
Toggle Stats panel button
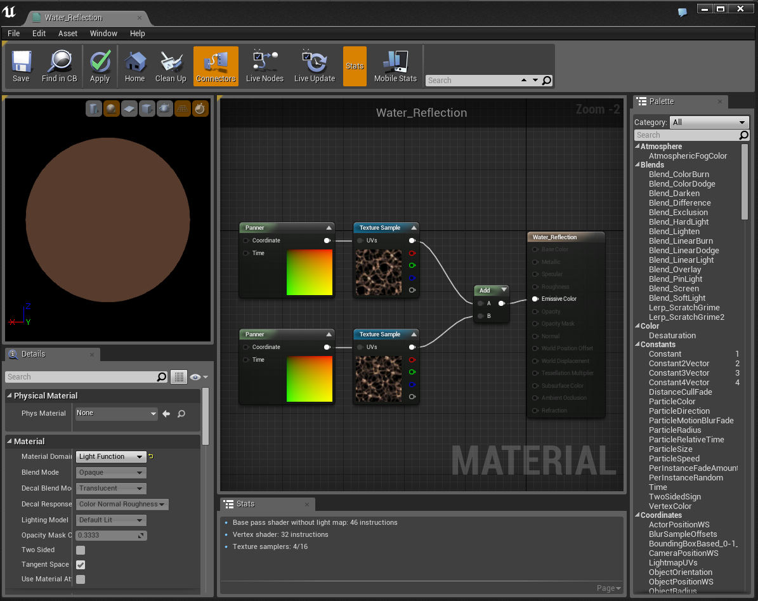(x=355, y=66)
